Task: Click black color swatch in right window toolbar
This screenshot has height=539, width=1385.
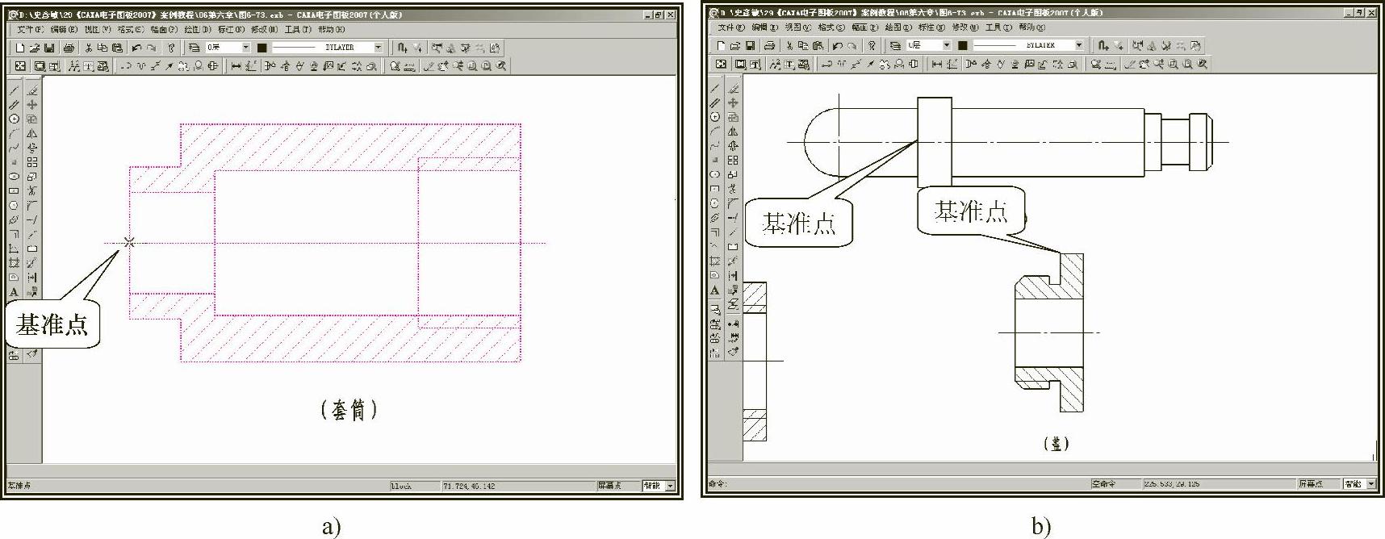Action: pyautogui.click(x=963, y=45)
